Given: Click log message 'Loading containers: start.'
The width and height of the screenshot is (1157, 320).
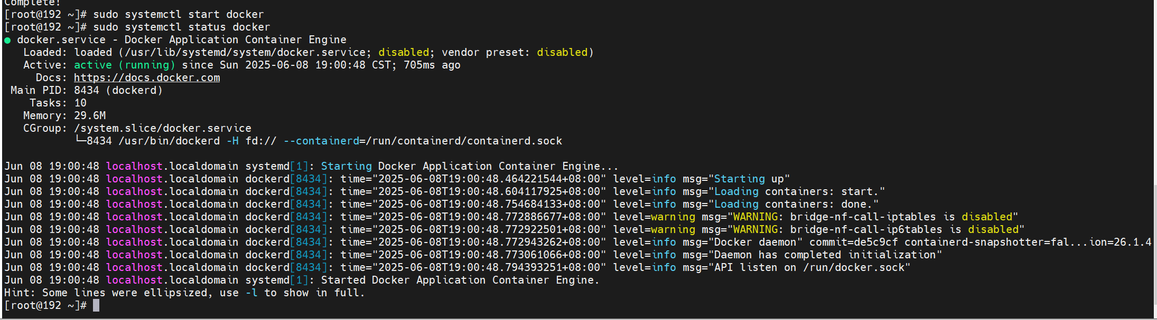Looking at the screenshot, I should [x=799, y=191].
